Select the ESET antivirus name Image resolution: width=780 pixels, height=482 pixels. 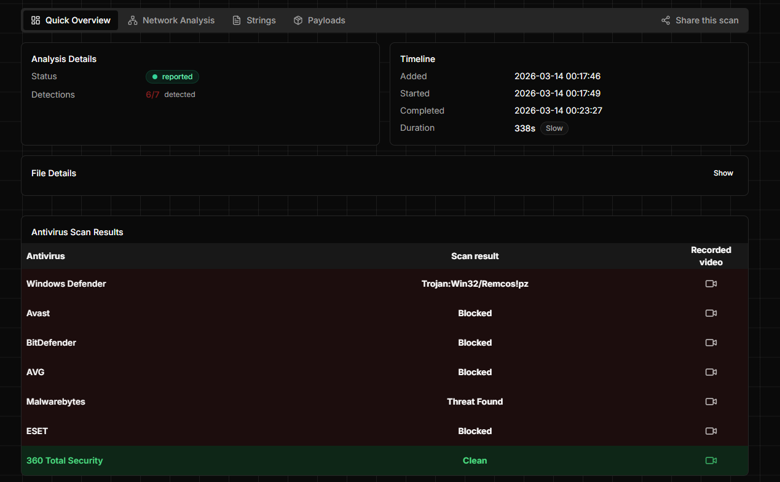[37, 431]
